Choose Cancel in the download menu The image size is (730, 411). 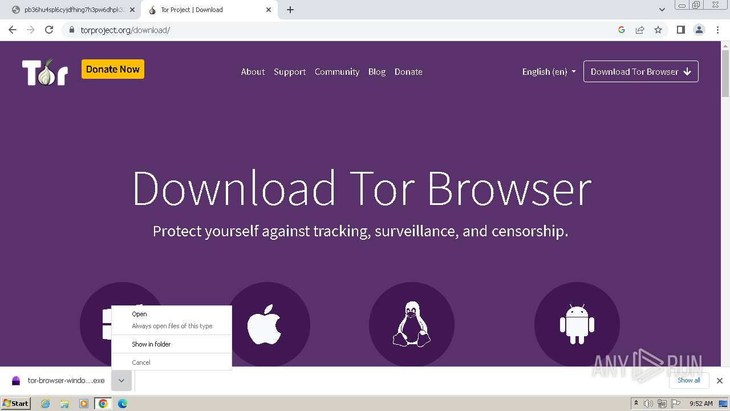pos(172,362)
